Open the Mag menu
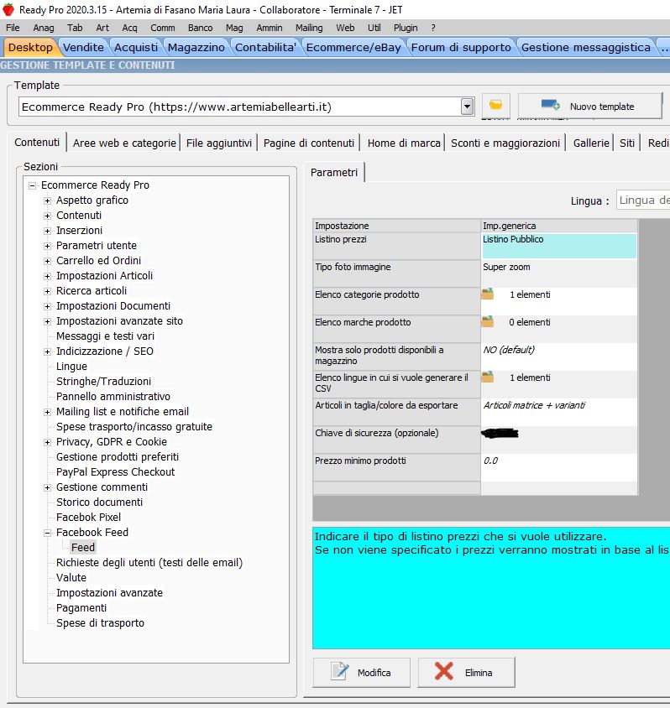The height and width of the screenshot is (708, 670). tap(234, 28)
